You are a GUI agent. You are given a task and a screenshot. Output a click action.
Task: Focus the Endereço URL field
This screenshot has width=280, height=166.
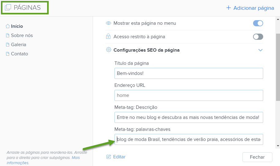(x=189, y=95)
